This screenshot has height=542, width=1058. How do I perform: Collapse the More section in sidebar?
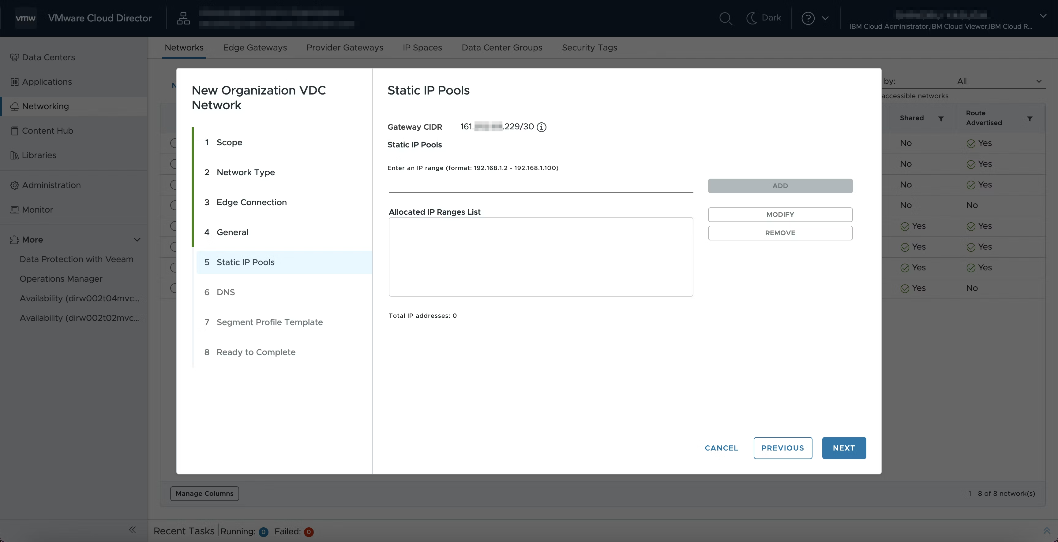[137, 239]
